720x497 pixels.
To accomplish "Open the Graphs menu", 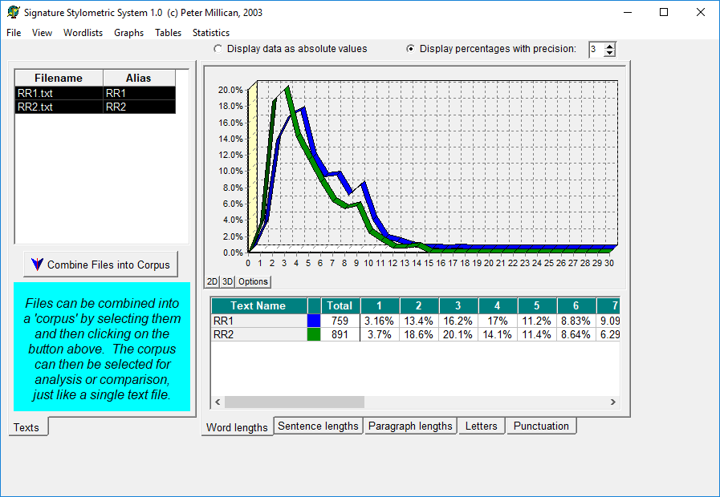I will tap(129, 33).
